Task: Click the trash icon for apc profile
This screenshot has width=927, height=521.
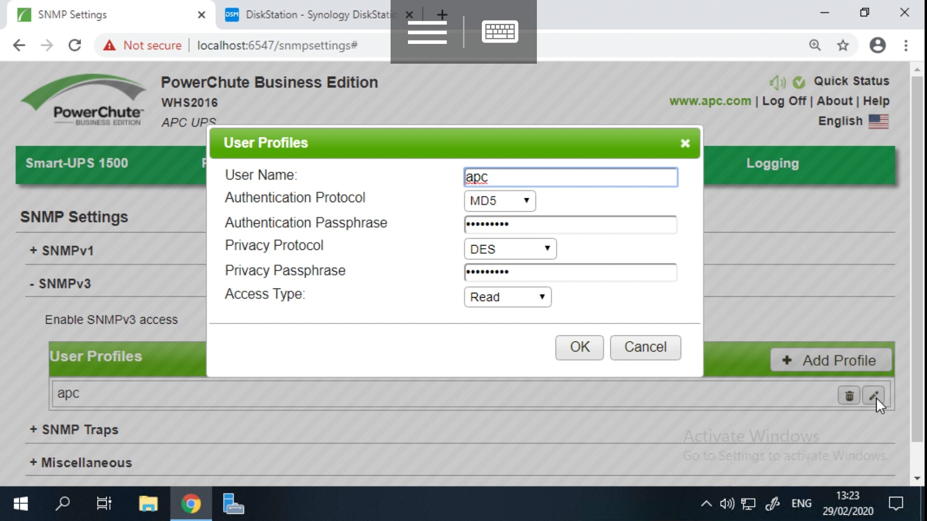Action: tap(849, 396)
